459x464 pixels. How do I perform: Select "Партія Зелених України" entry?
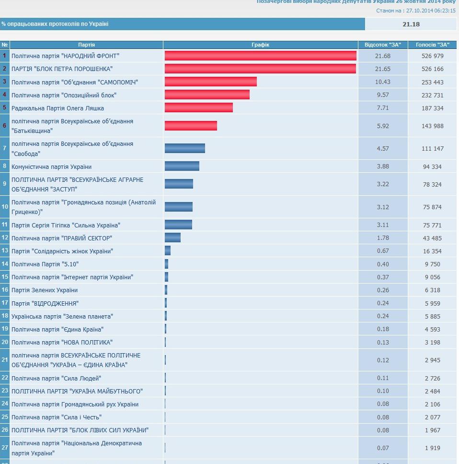[45, 290]
